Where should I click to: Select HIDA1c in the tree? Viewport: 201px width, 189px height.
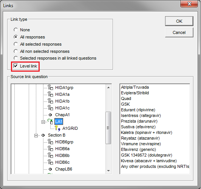point(62,108)
